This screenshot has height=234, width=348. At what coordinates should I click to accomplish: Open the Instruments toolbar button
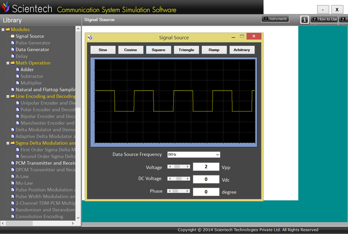click(x=275, y=19)
